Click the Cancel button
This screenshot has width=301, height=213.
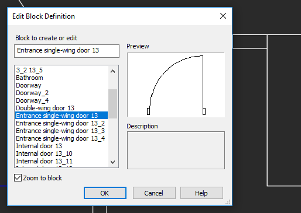[x=154, y=193]
